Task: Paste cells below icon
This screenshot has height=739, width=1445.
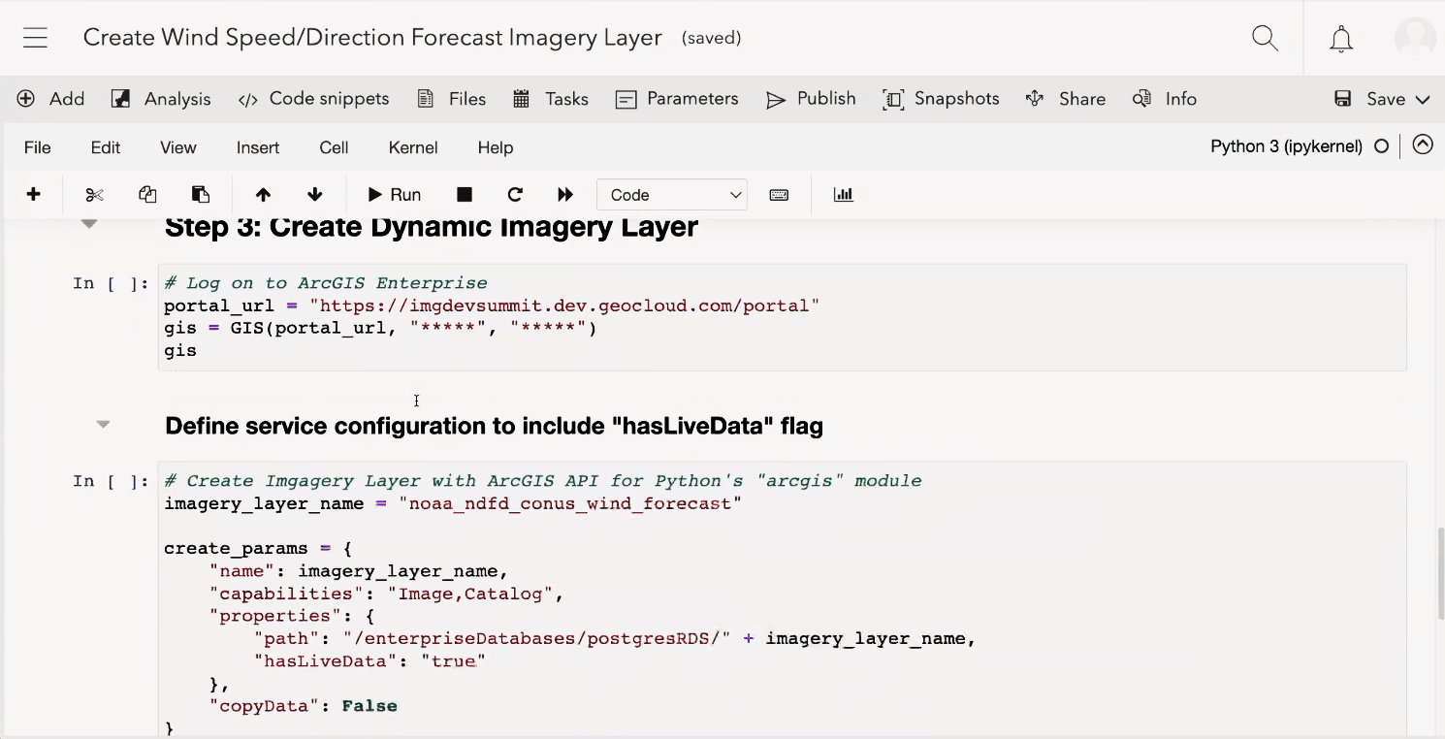Action: tap(201, 194)
